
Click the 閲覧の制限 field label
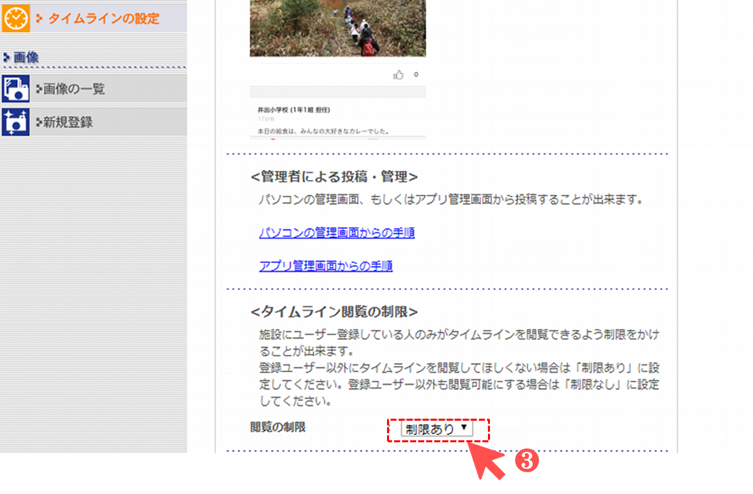pyautogui.click(x=278, y=427)
